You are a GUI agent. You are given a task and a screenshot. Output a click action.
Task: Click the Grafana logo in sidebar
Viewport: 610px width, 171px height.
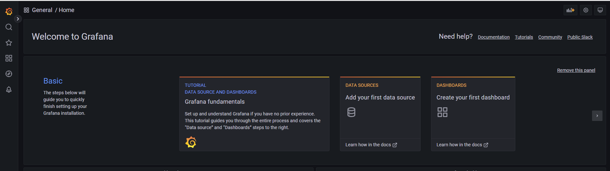tap(9, 11)
